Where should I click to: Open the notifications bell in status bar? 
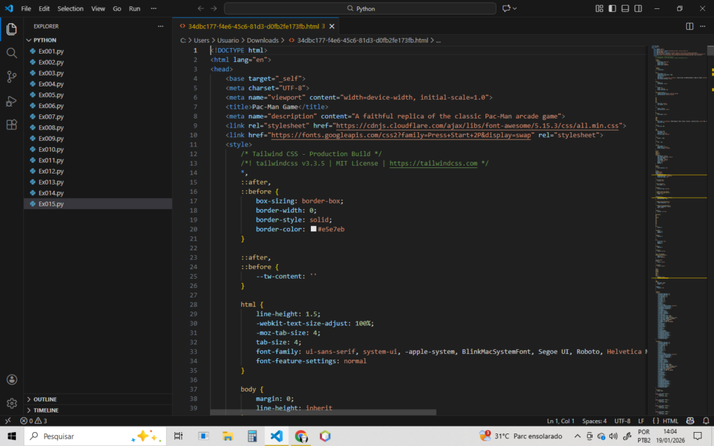coord(706,421)
